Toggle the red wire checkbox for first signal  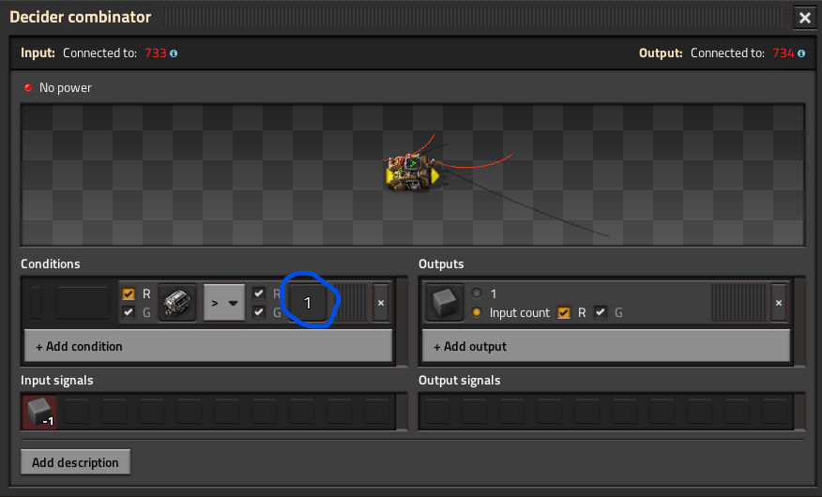(129, 294)
